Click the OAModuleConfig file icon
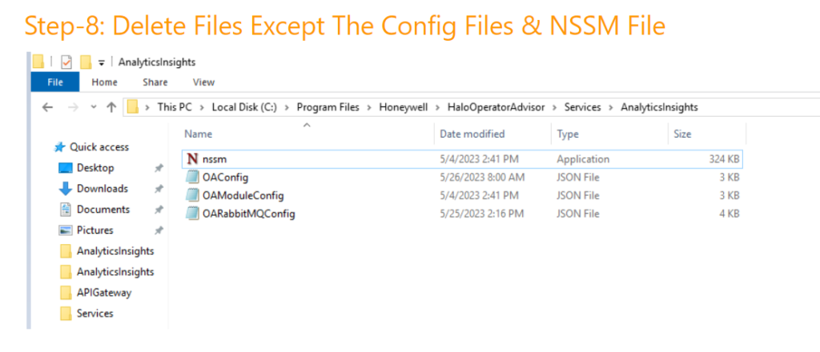The height and width of the screenshot is (352, 820). pyautogui.click(x=192, y=195)
